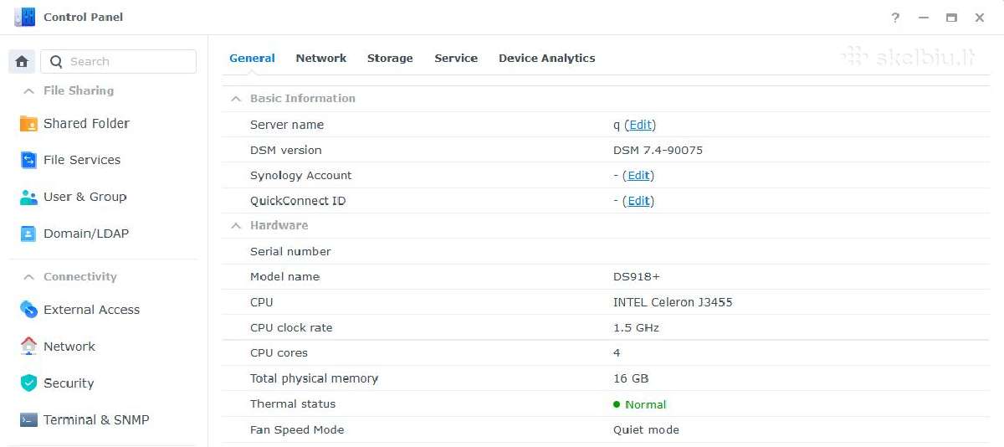Select the Terminal & SNMP label in sidebar
This screenshot has height=447, width=1004.
(x=96, y=420)
